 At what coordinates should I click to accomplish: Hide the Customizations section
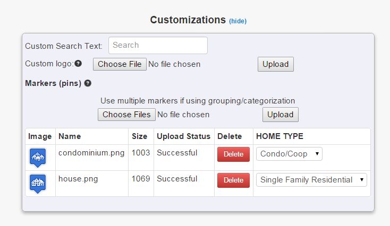[x=238, y=21]
